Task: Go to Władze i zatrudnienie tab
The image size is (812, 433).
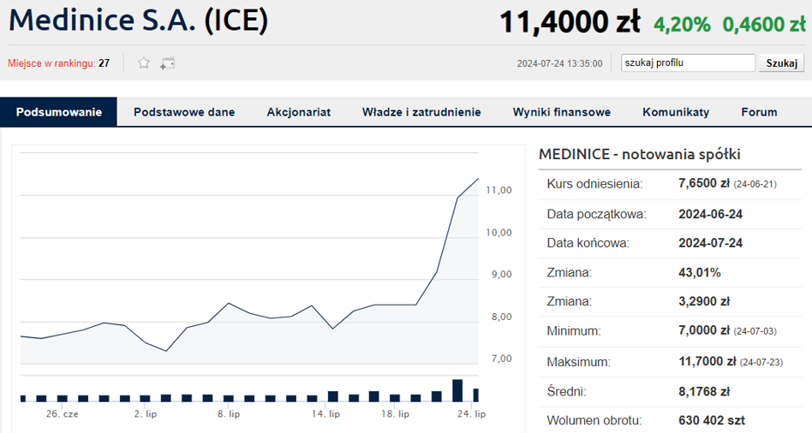Action: click(421, 112)
